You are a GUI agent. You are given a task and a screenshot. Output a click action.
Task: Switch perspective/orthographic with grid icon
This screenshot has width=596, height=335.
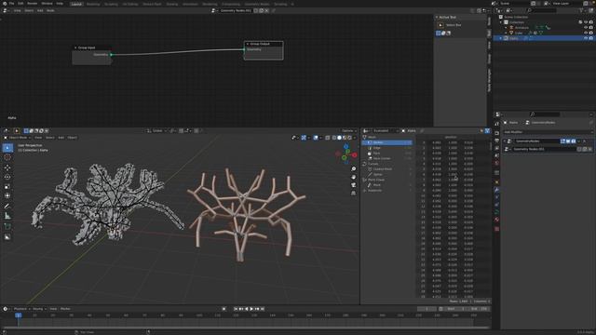coord(354,193)
